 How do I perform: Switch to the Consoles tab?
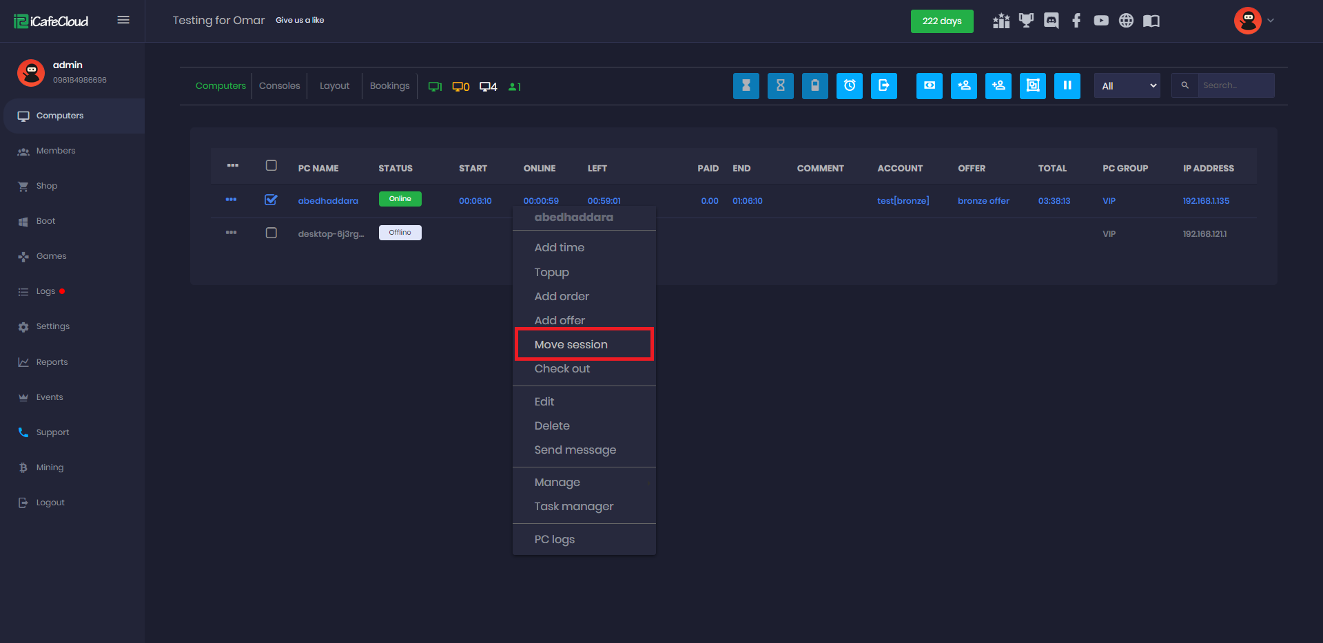[279, 86]
